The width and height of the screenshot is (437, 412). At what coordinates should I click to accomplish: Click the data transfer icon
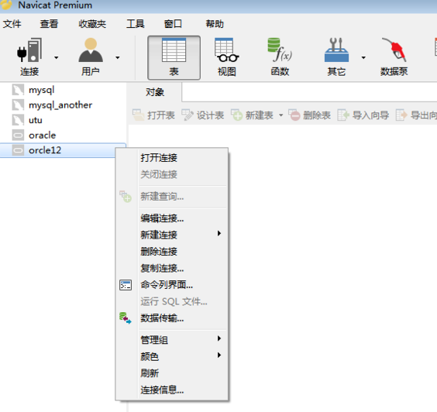[126, 318]
